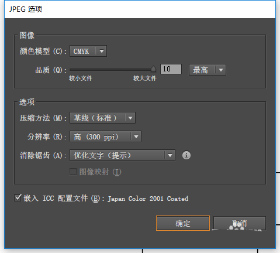280x253 pixels.
Task: Click the arrow icon of the CMYK dropdown
Action: tap(102, 52)
